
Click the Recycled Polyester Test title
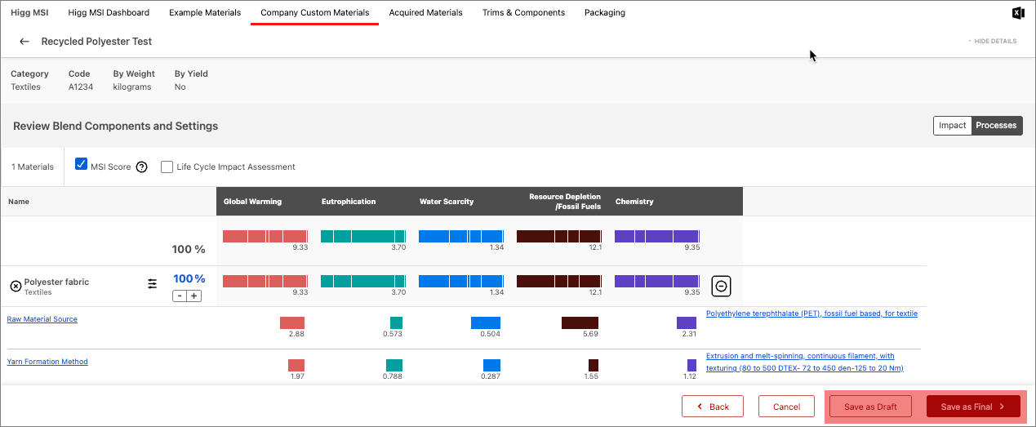(x=96, y=41)
